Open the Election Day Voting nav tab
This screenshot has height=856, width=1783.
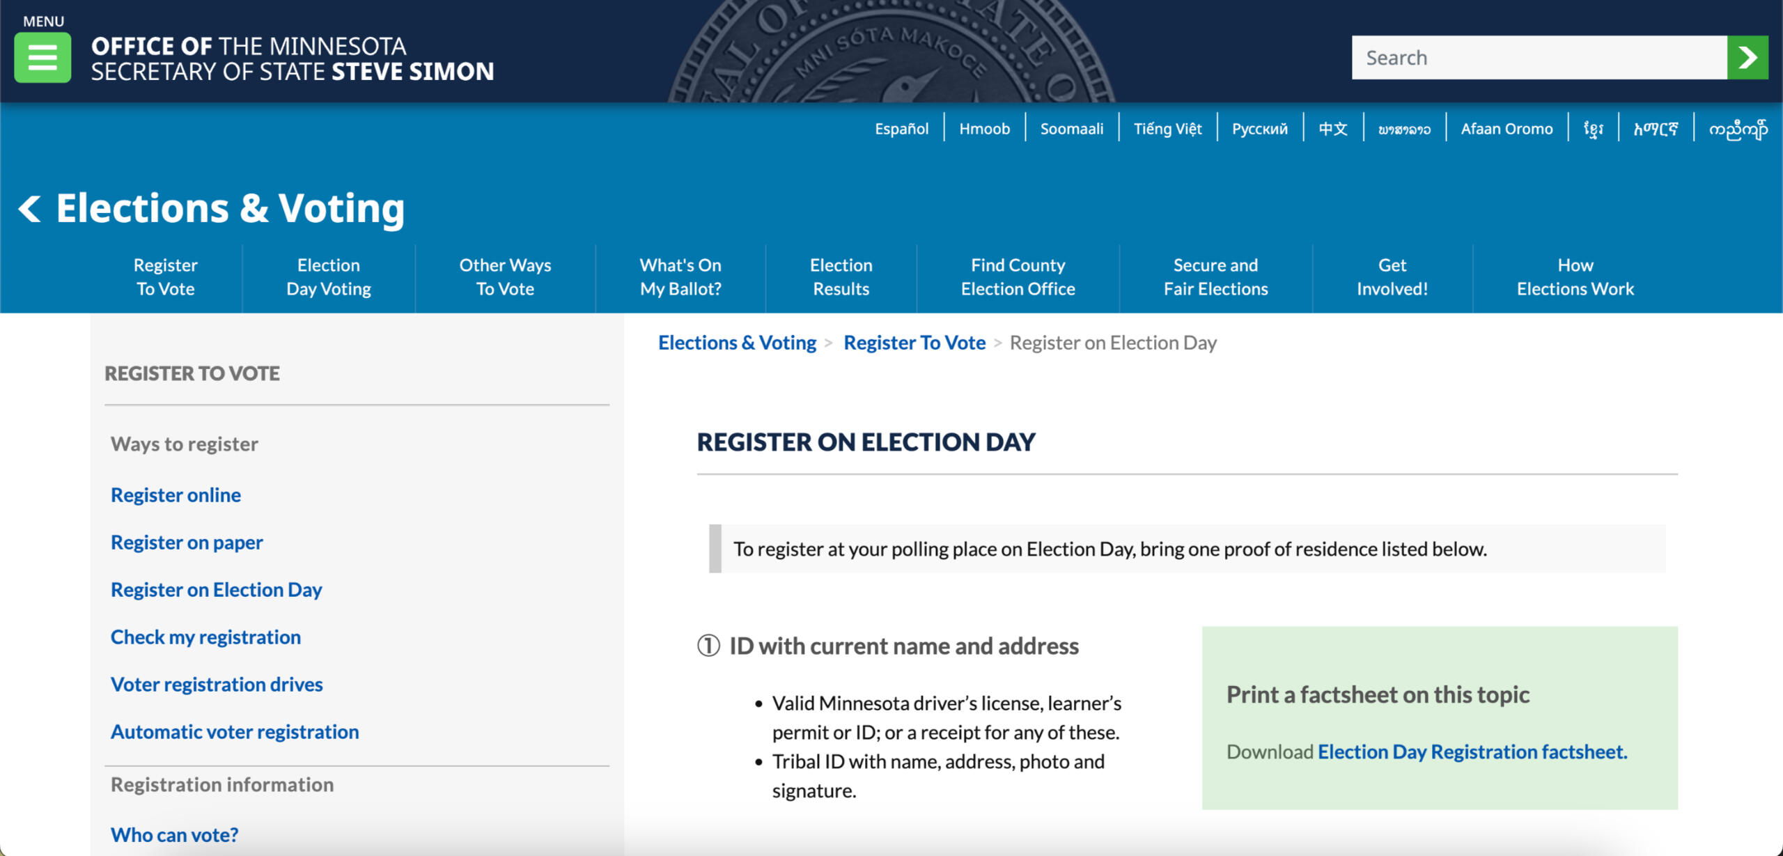pos(329,277)
